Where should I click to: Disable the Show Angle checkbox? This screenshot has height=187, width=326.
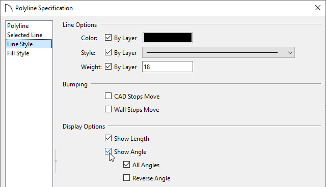108,151
